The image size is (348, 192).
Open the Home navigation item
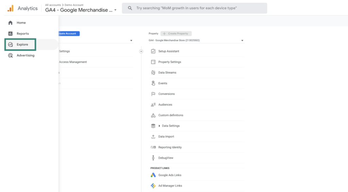(x=21, y=23)
